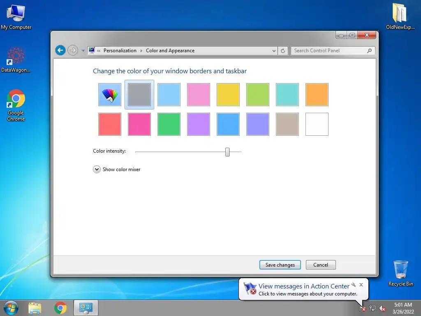Click Save changes button
Screen dimensions: 421x316
(x=280, y=265)
